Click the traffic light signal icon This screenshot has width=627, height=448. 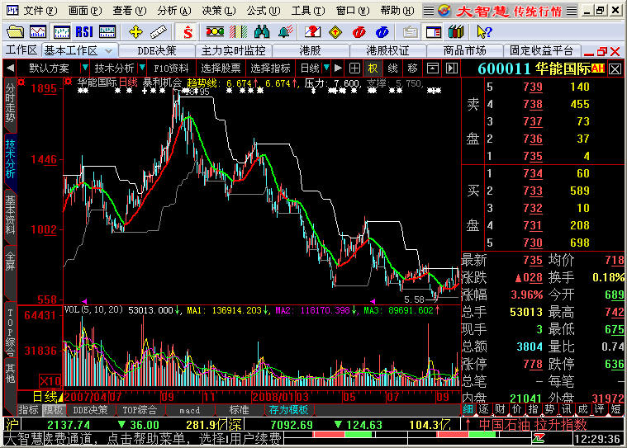pos(215,31)
